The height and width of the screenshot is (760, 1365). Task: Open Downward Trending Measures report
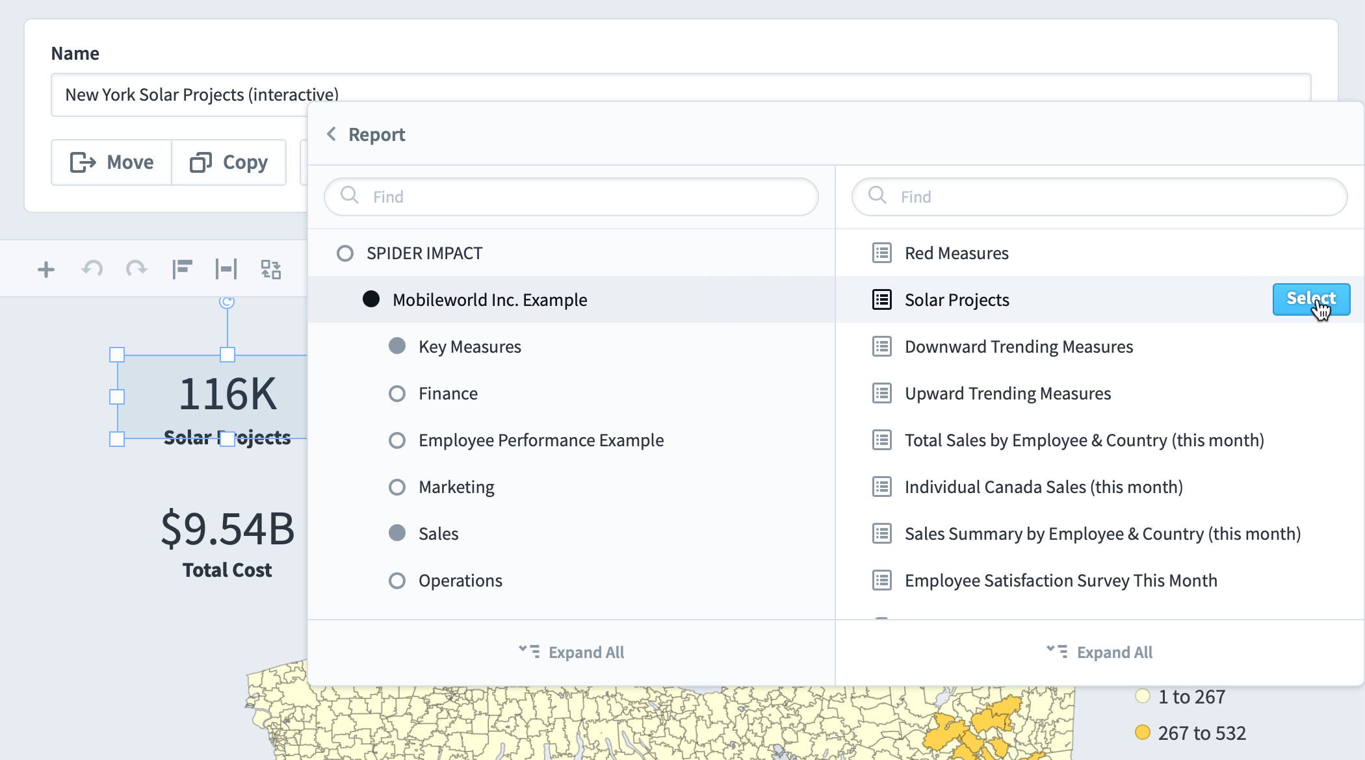1100,346
